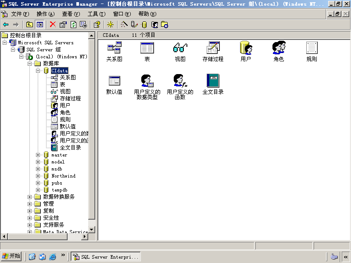Open the 存储过程 icon in right pane
This screenshot has height=263, width=351.
point(213,47)
